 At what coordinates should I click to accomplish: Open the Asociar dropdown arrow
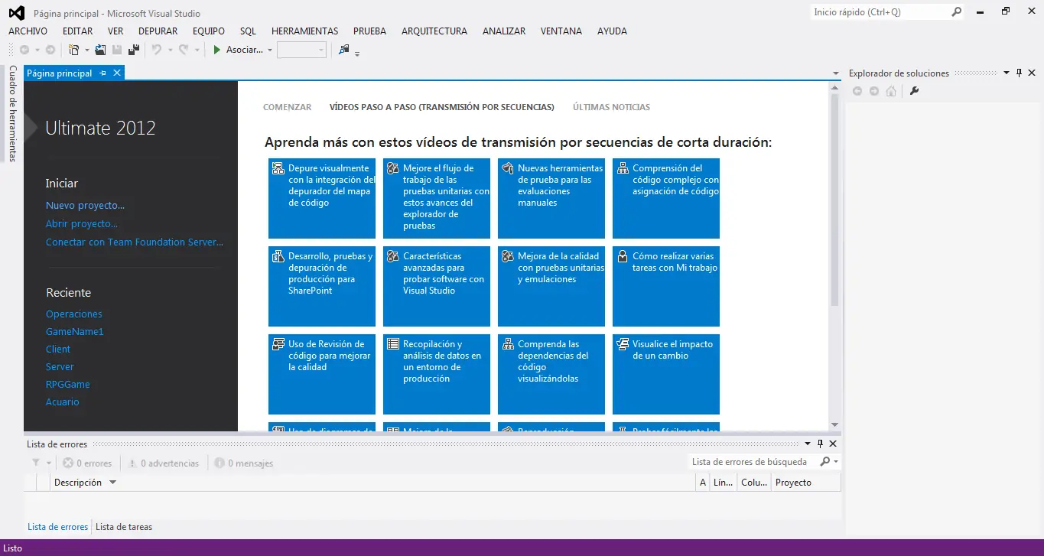270,50
